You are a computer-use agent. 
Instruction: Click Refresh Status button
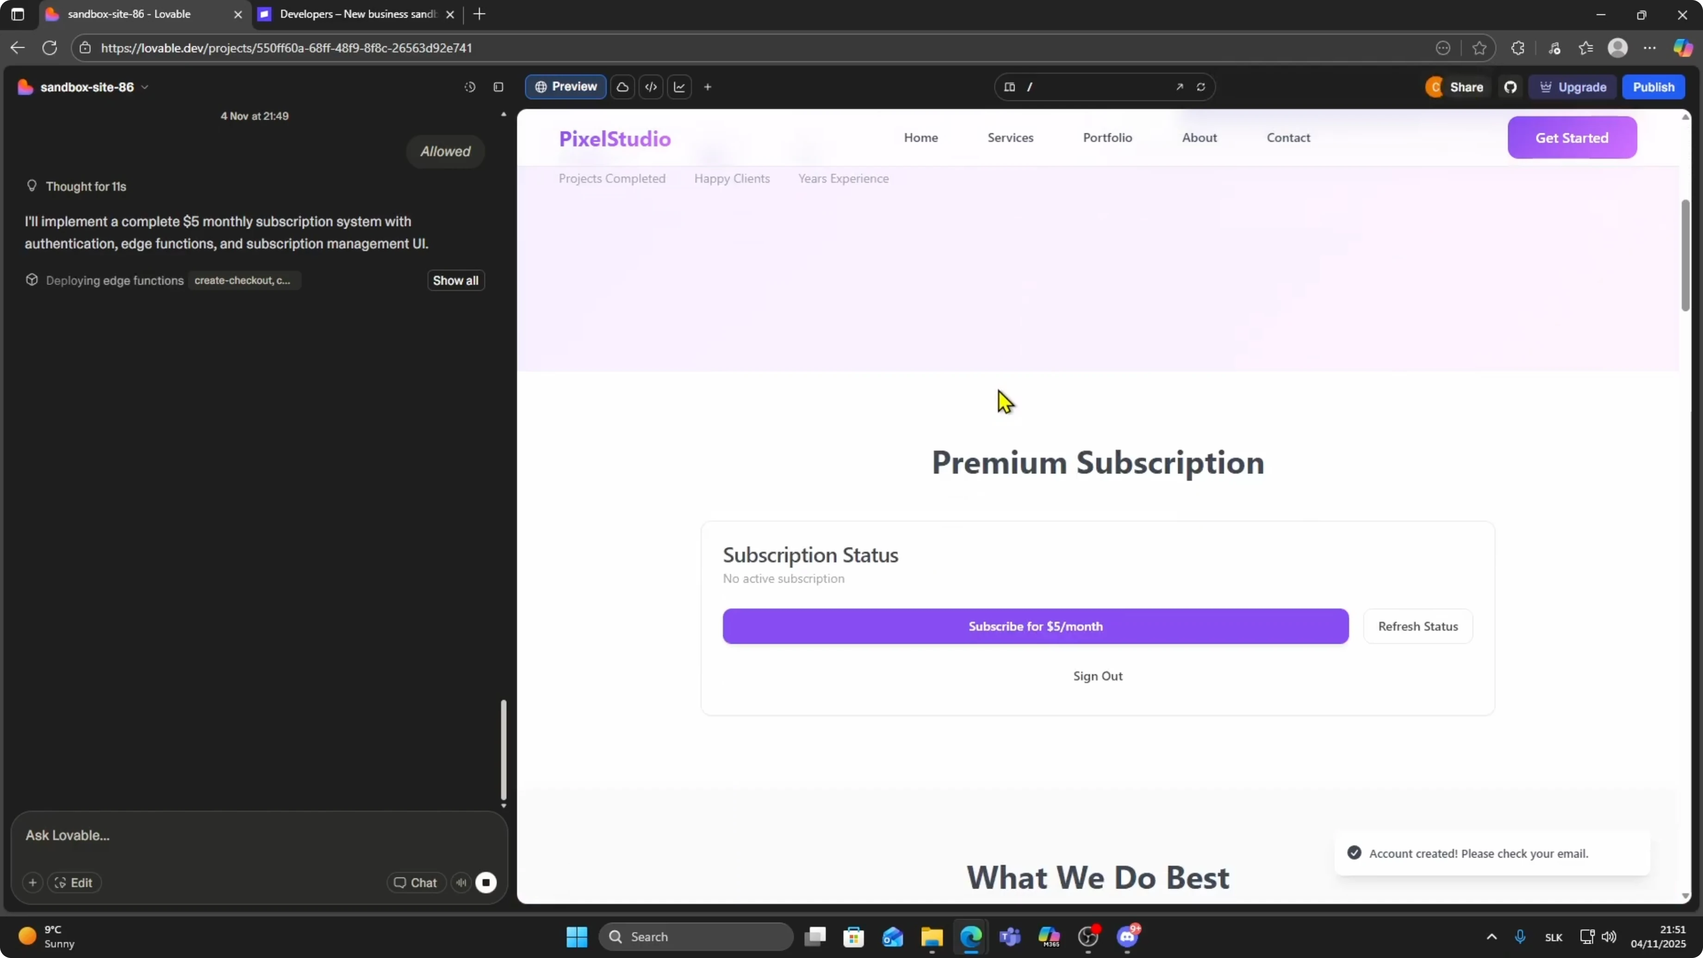[1418, 626]
